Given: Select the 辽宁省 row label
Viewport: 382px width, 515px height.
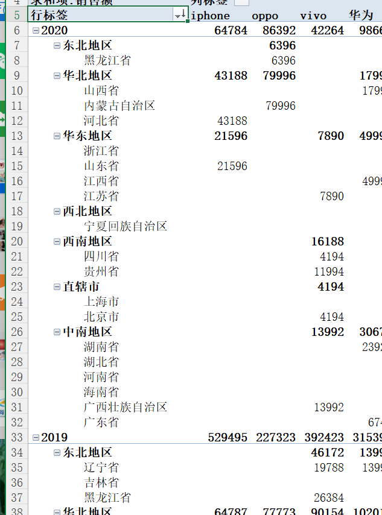Looking at the screenshot, I should [x=101, y=468].
